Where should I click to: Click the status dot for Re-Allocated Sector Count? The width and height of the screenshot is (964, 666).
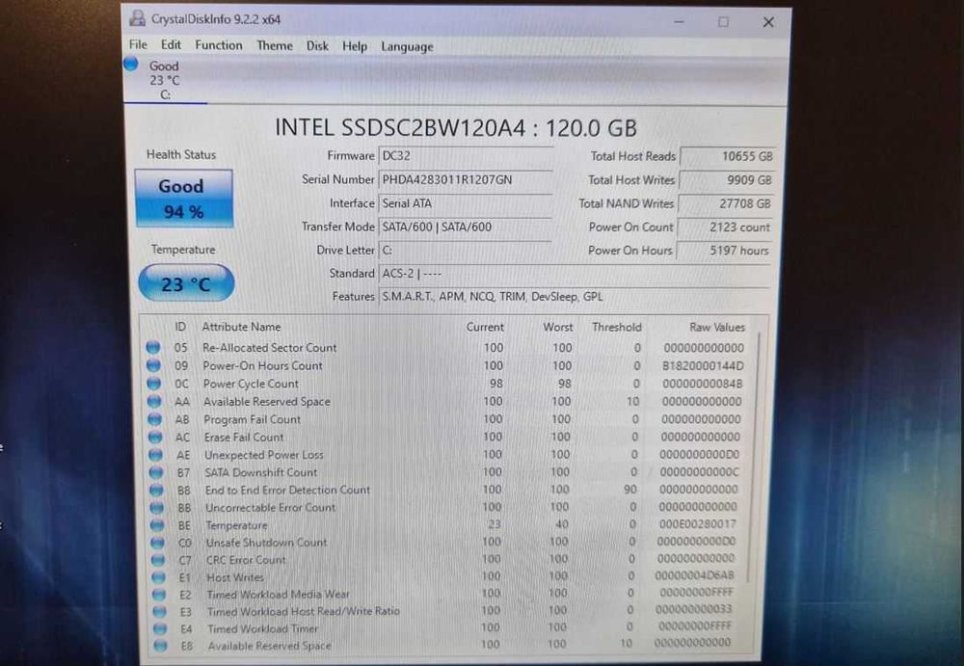tap(152, 347)
